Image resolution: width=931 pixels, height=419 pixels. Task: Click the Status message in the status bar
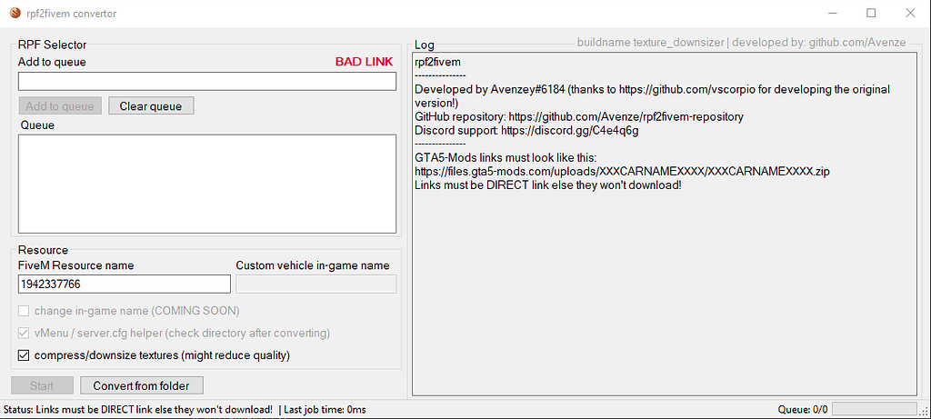(138, 410)
